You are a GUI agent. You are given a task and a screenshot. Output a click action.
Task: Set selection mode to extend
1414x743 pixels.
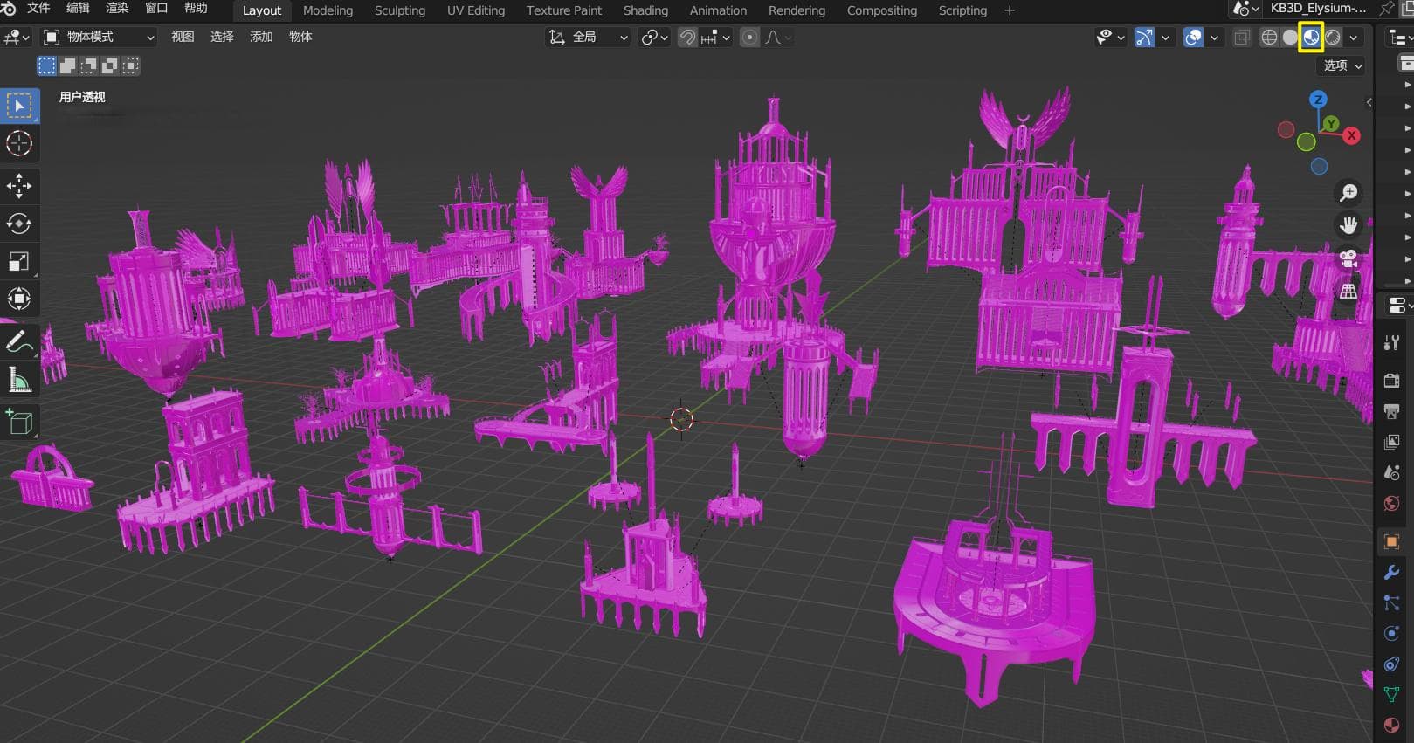click(x=68, y=65)
